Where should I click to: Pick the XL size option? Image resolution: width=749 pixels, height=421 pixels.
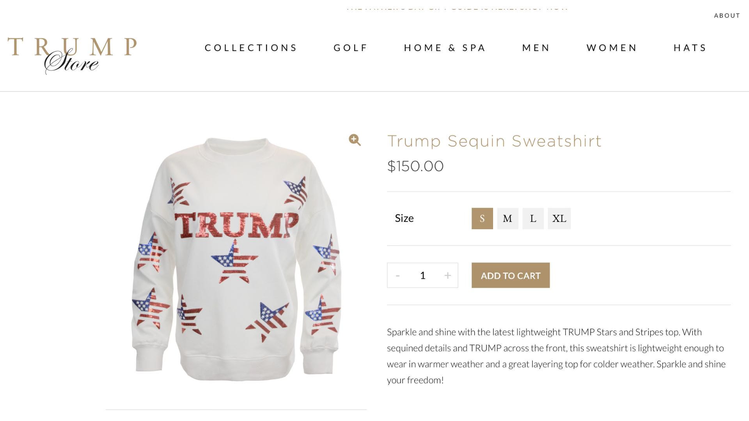click(x=559, y=218)
